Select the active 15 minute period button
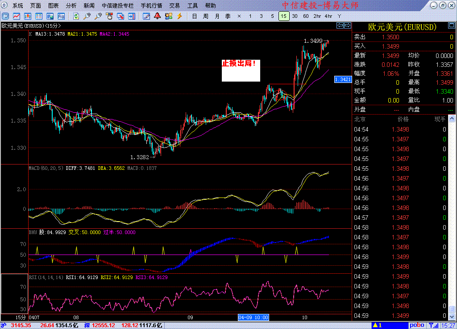 pos(283,16)
